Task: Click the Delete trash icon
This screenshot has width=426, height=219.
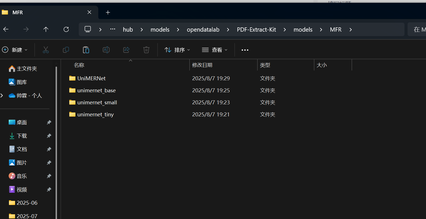Action: coord(146,50)
